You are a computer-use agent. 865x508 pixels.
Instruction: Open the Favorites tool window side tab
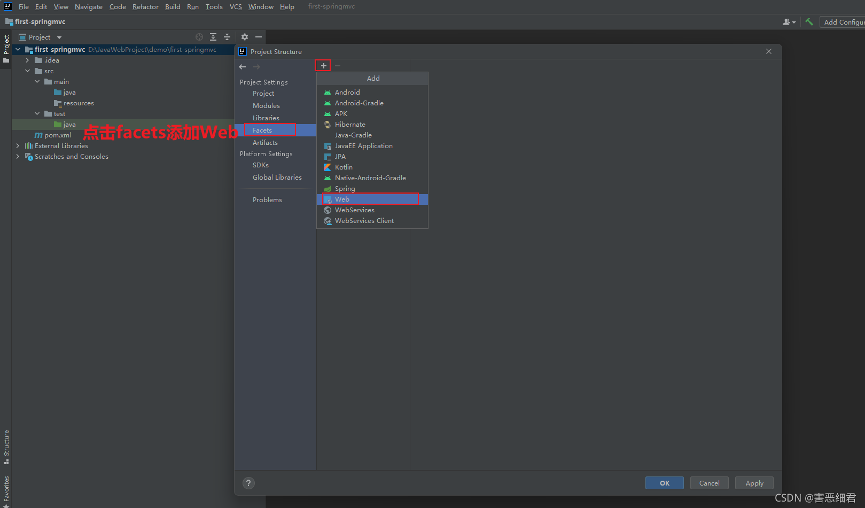coord(6,491)
